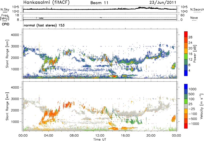Pick the bright green 25-100 velocity colorbar segment

(x=186, y=101)
